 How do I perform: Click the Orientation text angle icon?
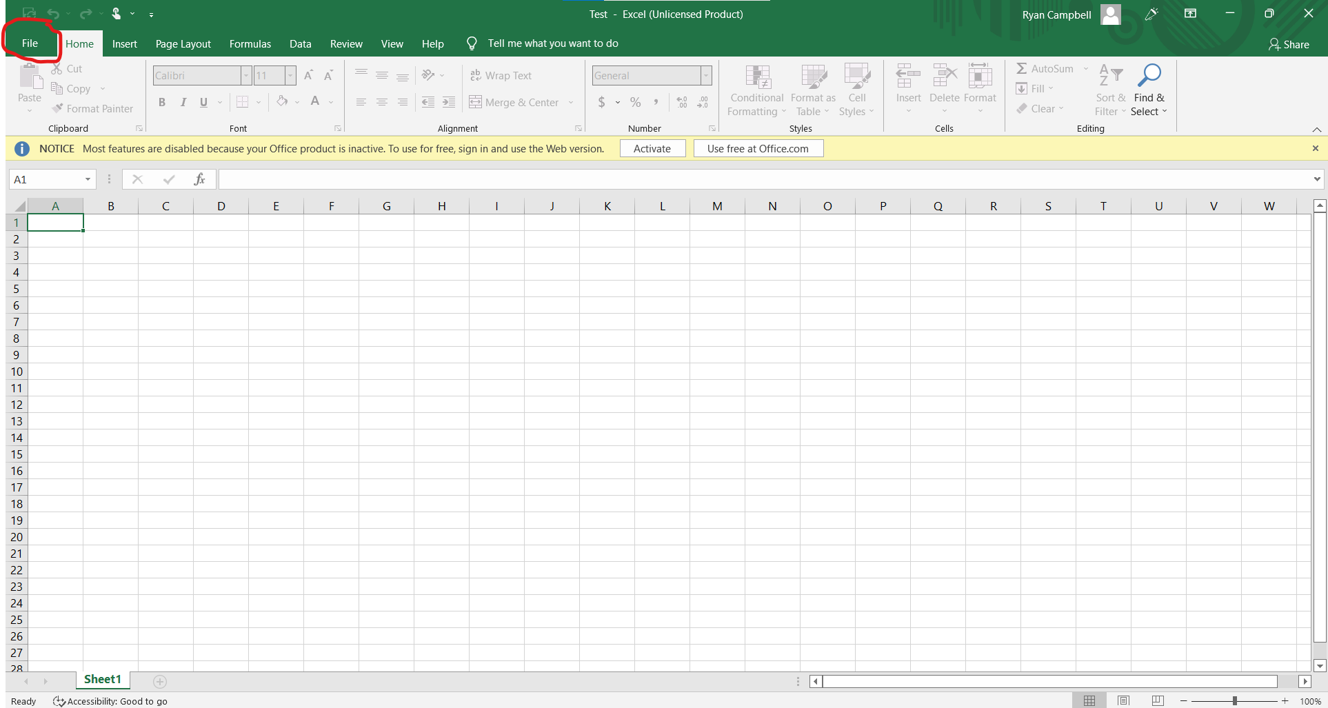click(x=428, y=74)
